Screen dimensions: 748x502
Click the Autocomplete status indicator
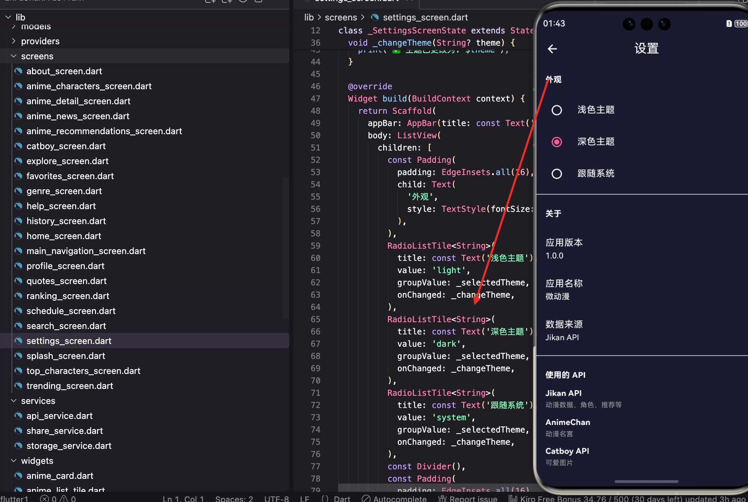point(394,499)
